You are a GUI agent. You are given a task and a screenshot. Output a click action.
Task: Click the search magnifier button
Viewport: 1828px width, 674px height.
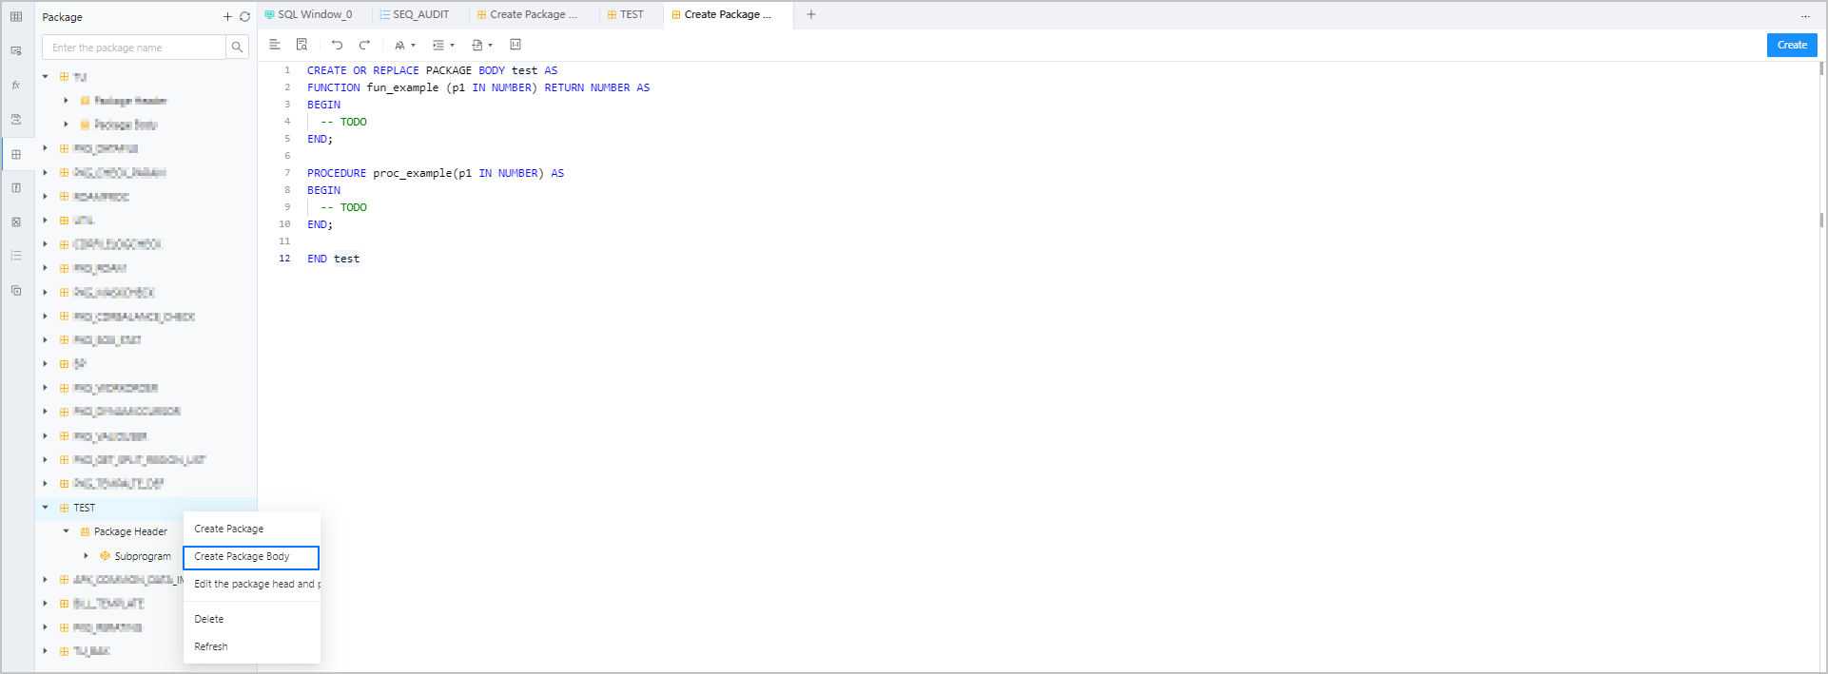(x=237, y=48)
